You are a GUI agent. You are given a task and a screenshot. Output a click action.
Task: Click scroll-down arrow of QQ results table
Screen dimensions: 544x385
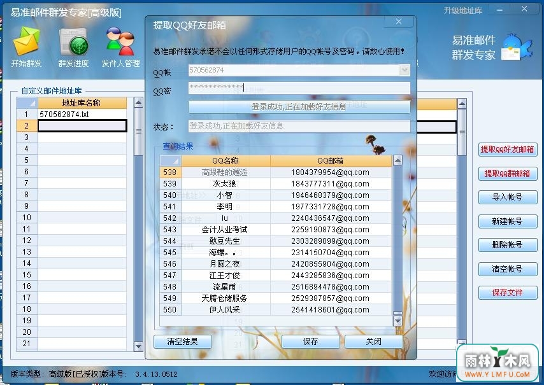click(x=397, y=321)
